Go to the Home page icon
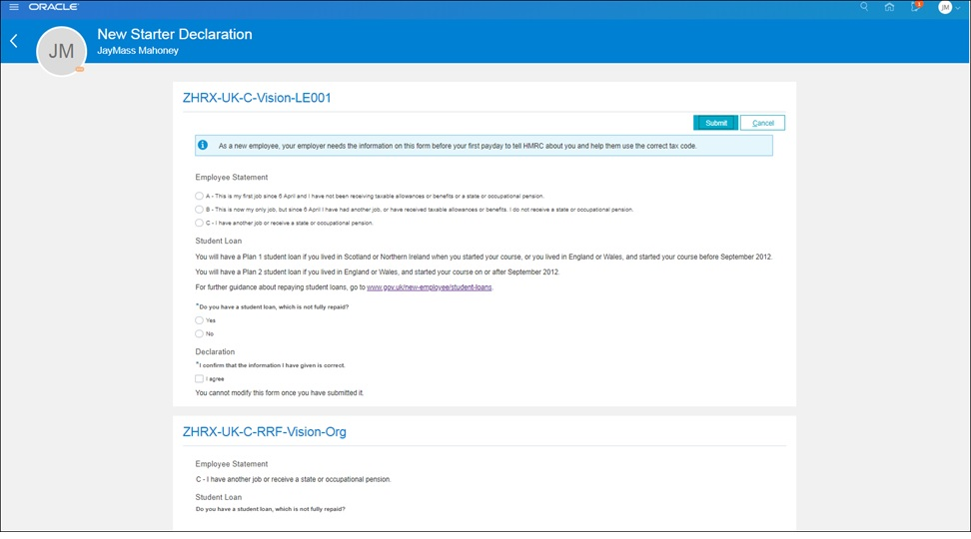 (x=890, y=7)
